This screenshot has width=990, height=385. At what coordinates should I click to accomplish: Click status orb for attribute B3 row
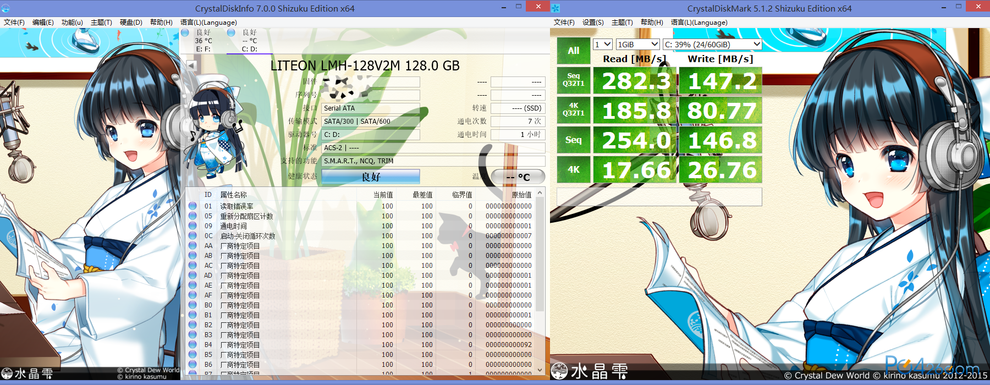[x=193, y=334]
